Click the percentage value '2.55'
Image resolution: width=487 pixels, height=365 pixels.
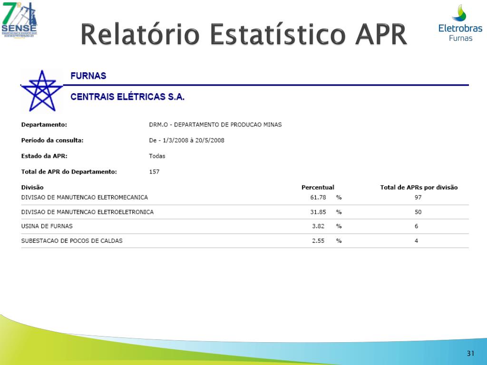(318, 241)
